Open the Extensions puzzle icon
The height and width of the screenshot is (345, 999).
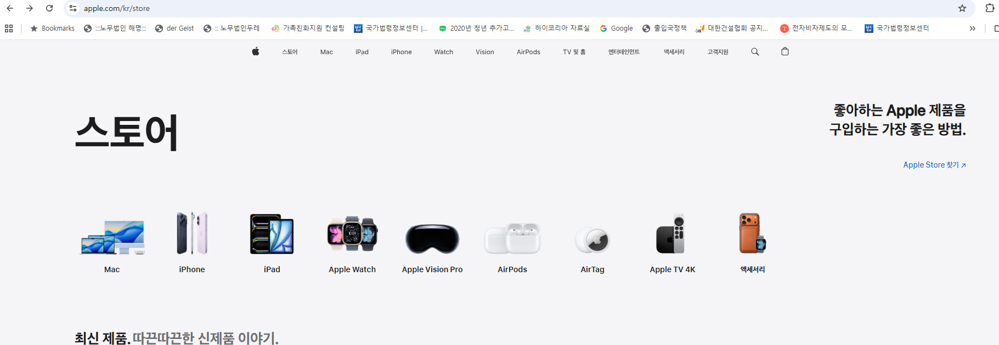point(990,8)
